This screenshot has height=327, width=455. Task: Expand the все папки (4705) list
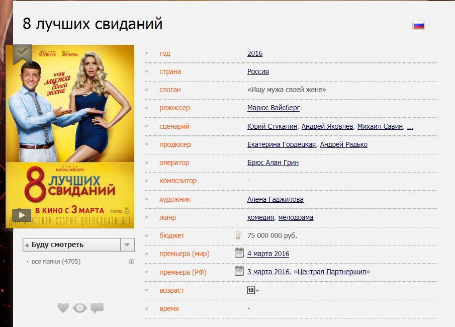point(56,262)
